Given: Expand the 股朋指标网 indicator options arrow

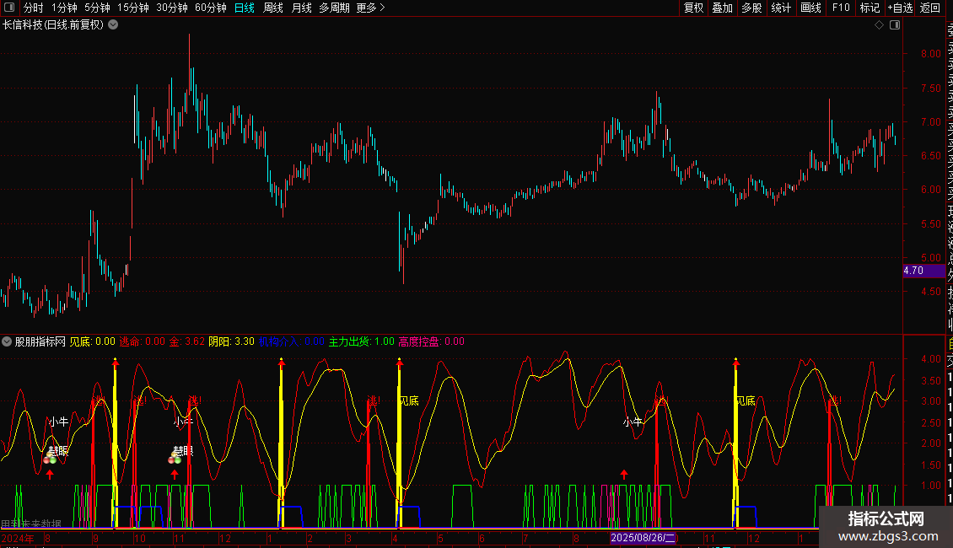Looking at the screenshot, I should 7,341.
